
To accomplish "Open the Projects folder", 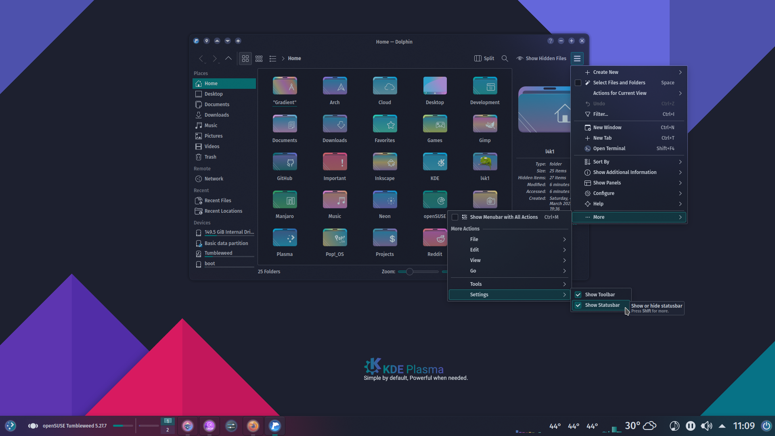I will click(385, 243).
